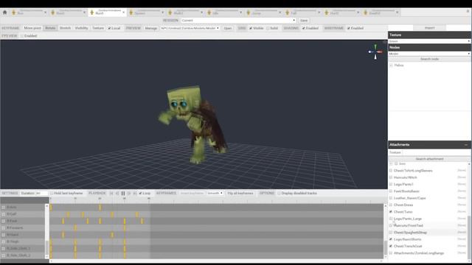472x265 pixels.
Task: Select the R-Forearm track icon
Action: coord(3,228)
